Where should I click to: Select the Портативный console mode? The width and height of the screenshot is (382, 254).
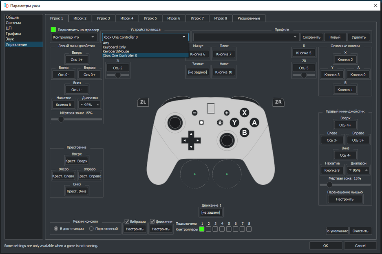click(91, 229)
